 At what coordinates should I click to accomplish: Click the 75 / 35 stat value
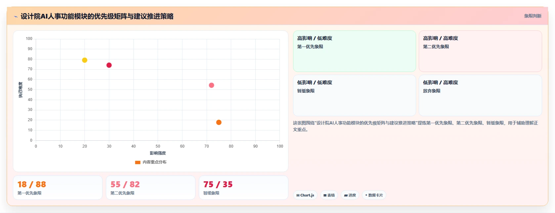pyautogui.click(x=218, y=184)
